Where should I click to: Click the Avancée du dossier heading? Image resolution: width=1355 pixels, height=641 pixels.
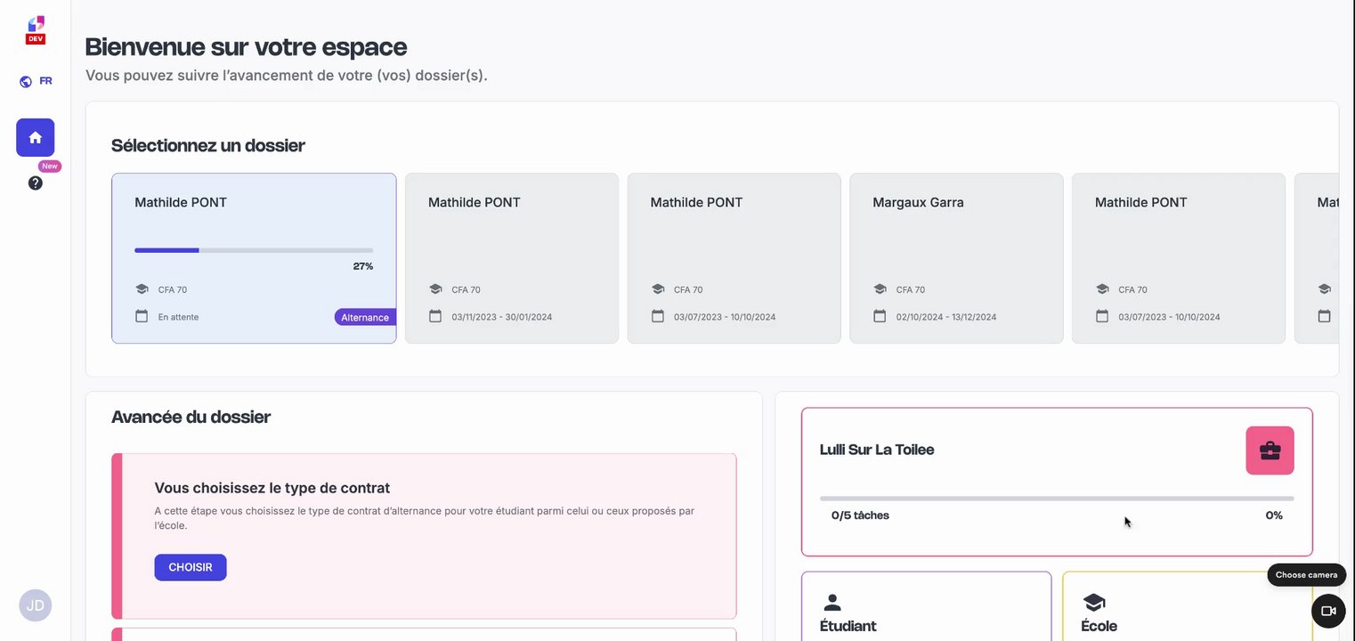[x=191, y=417]
